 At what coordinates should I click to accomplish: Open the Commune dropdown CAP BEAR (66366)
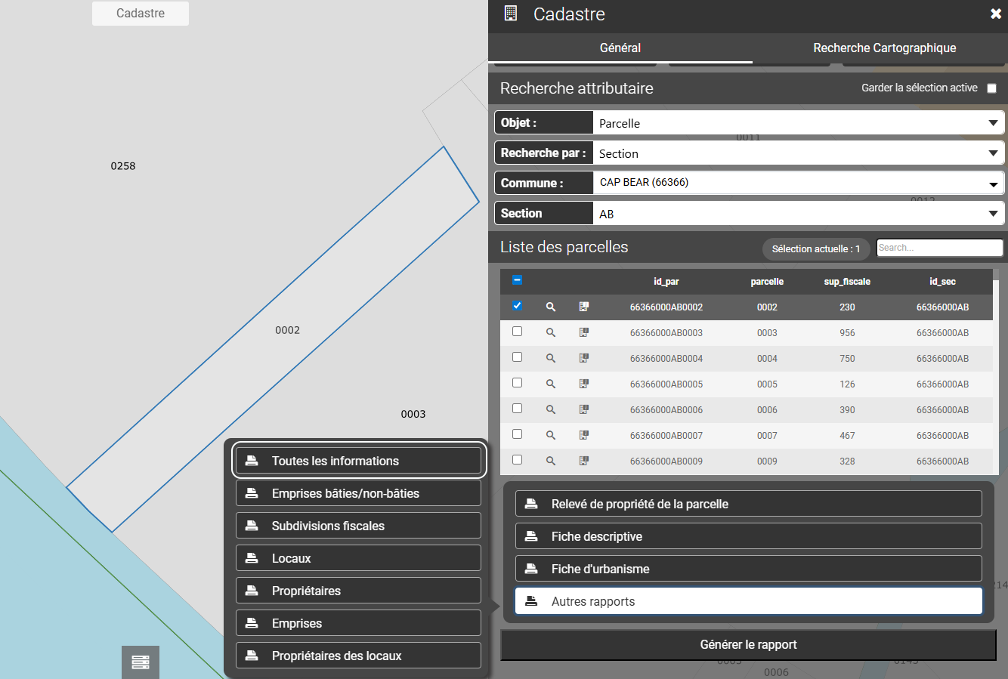[798, 183]
